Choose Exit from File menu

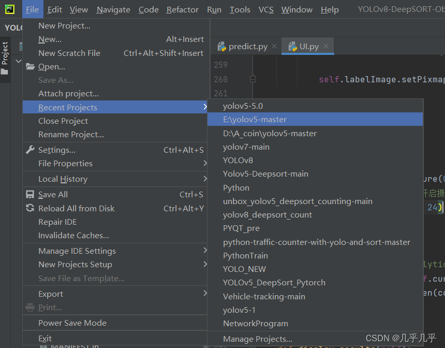[x=115, y=338]
